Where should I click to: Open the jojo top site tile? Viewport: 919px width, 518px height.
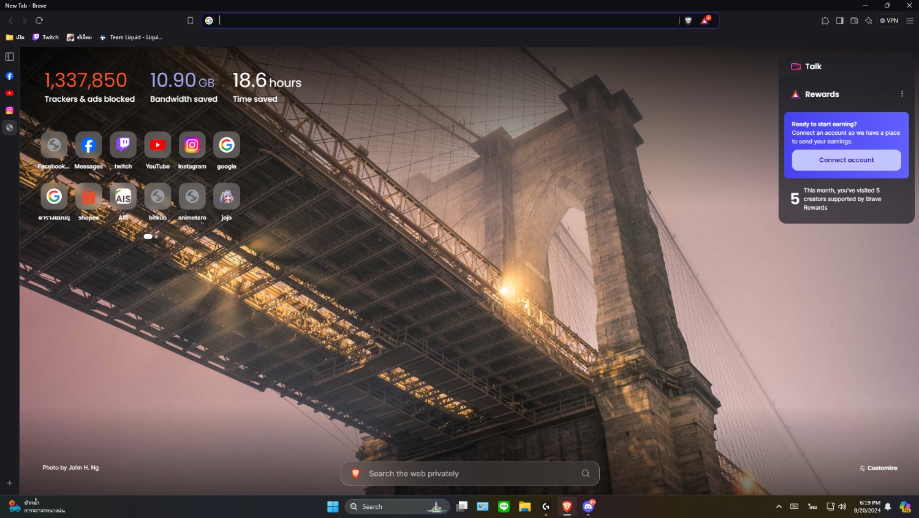(x=227, y=196)
